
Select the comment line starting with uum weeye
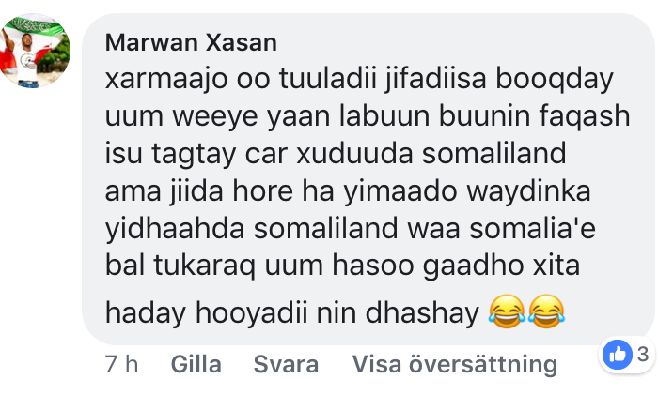coord(368,116)
